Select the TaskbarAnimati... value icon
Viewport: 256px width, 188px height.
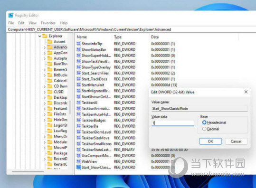tap(79, 108)
